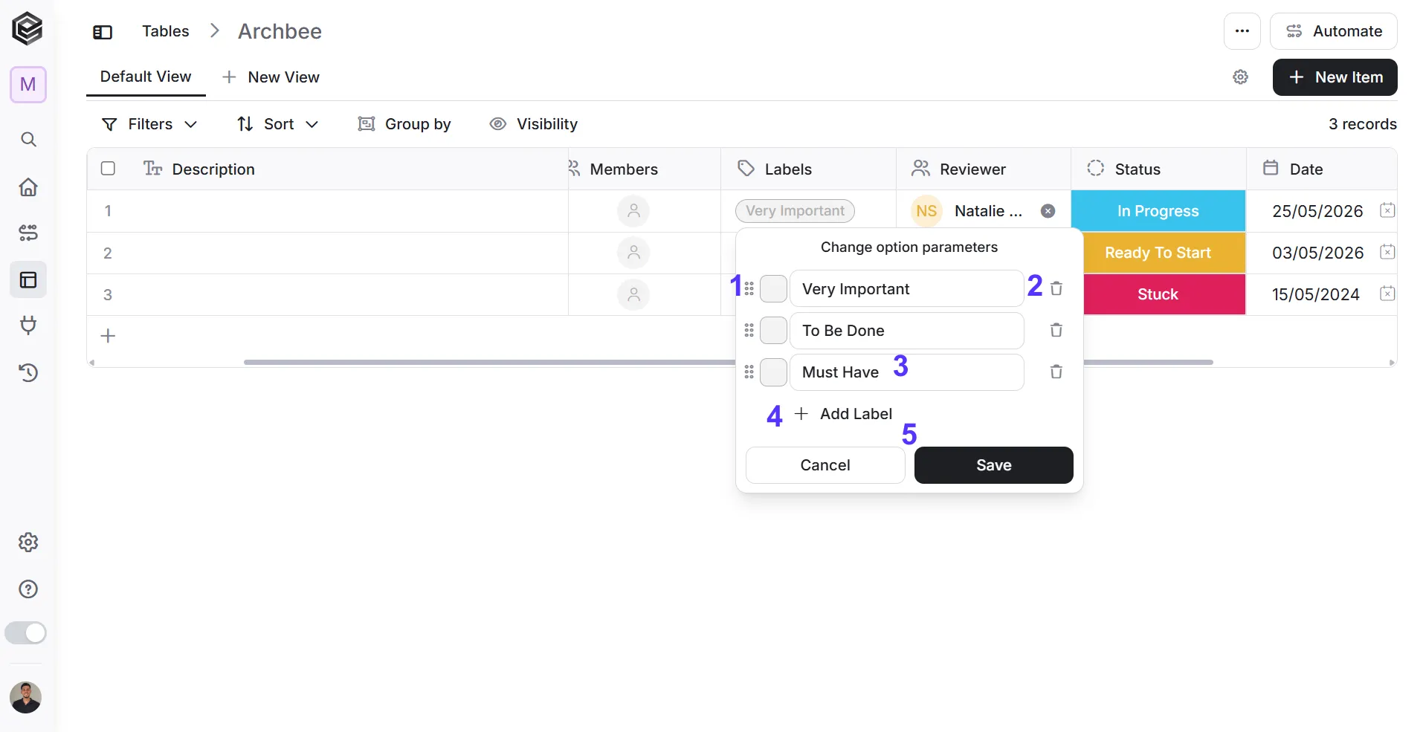Pick color swatch for Very Important label

[x=773, y=288]
